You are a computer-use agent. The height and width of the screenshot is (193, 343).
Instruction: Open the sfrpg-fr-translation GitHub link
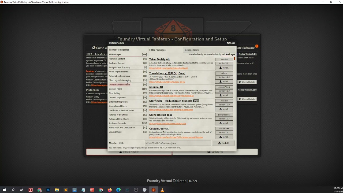coord(171,110)
